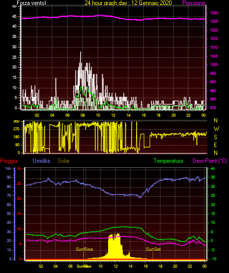Click the '20' hour label under bottom graph
Screen dimensions: 229x273
point(175,266)
